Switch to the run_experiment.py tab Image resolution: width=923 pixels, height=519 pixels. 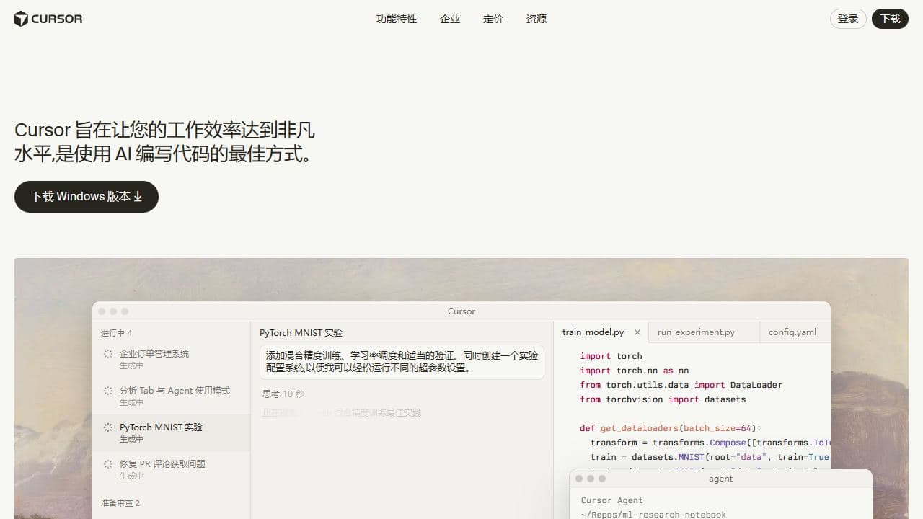pyautogui.click(x=695, y=332)
